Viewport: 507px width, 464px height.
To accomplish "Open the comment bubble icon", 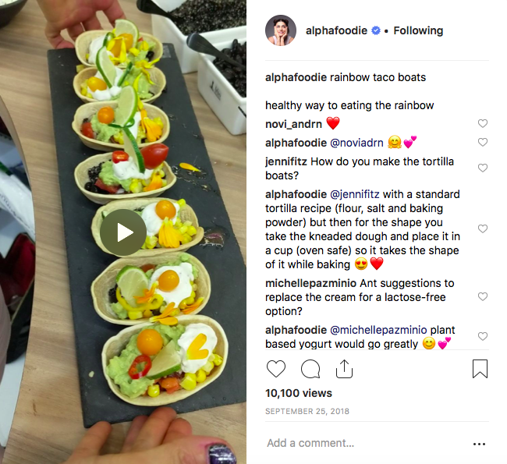I will (x=310, y=369).
